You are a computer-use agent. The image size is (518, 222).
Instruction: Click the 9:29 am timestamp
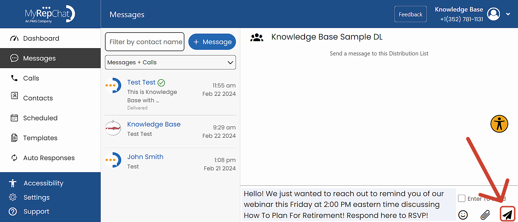click(224, 128)
